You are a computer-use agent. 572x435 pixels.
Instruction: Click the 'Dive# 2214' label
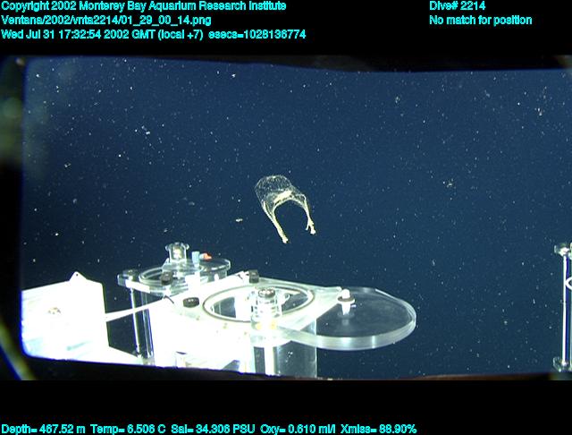coord(457,6)
